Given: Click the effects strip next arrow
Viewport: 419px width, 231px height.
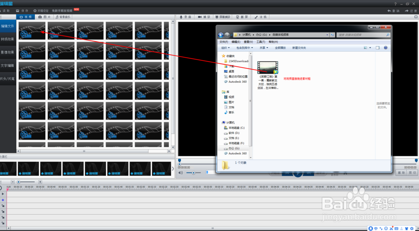Looking at the screenshot, I should click(173, 168).
